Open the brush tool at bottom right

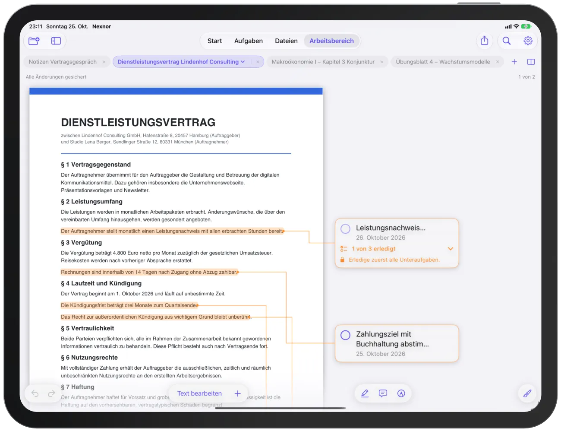(527, 393)
